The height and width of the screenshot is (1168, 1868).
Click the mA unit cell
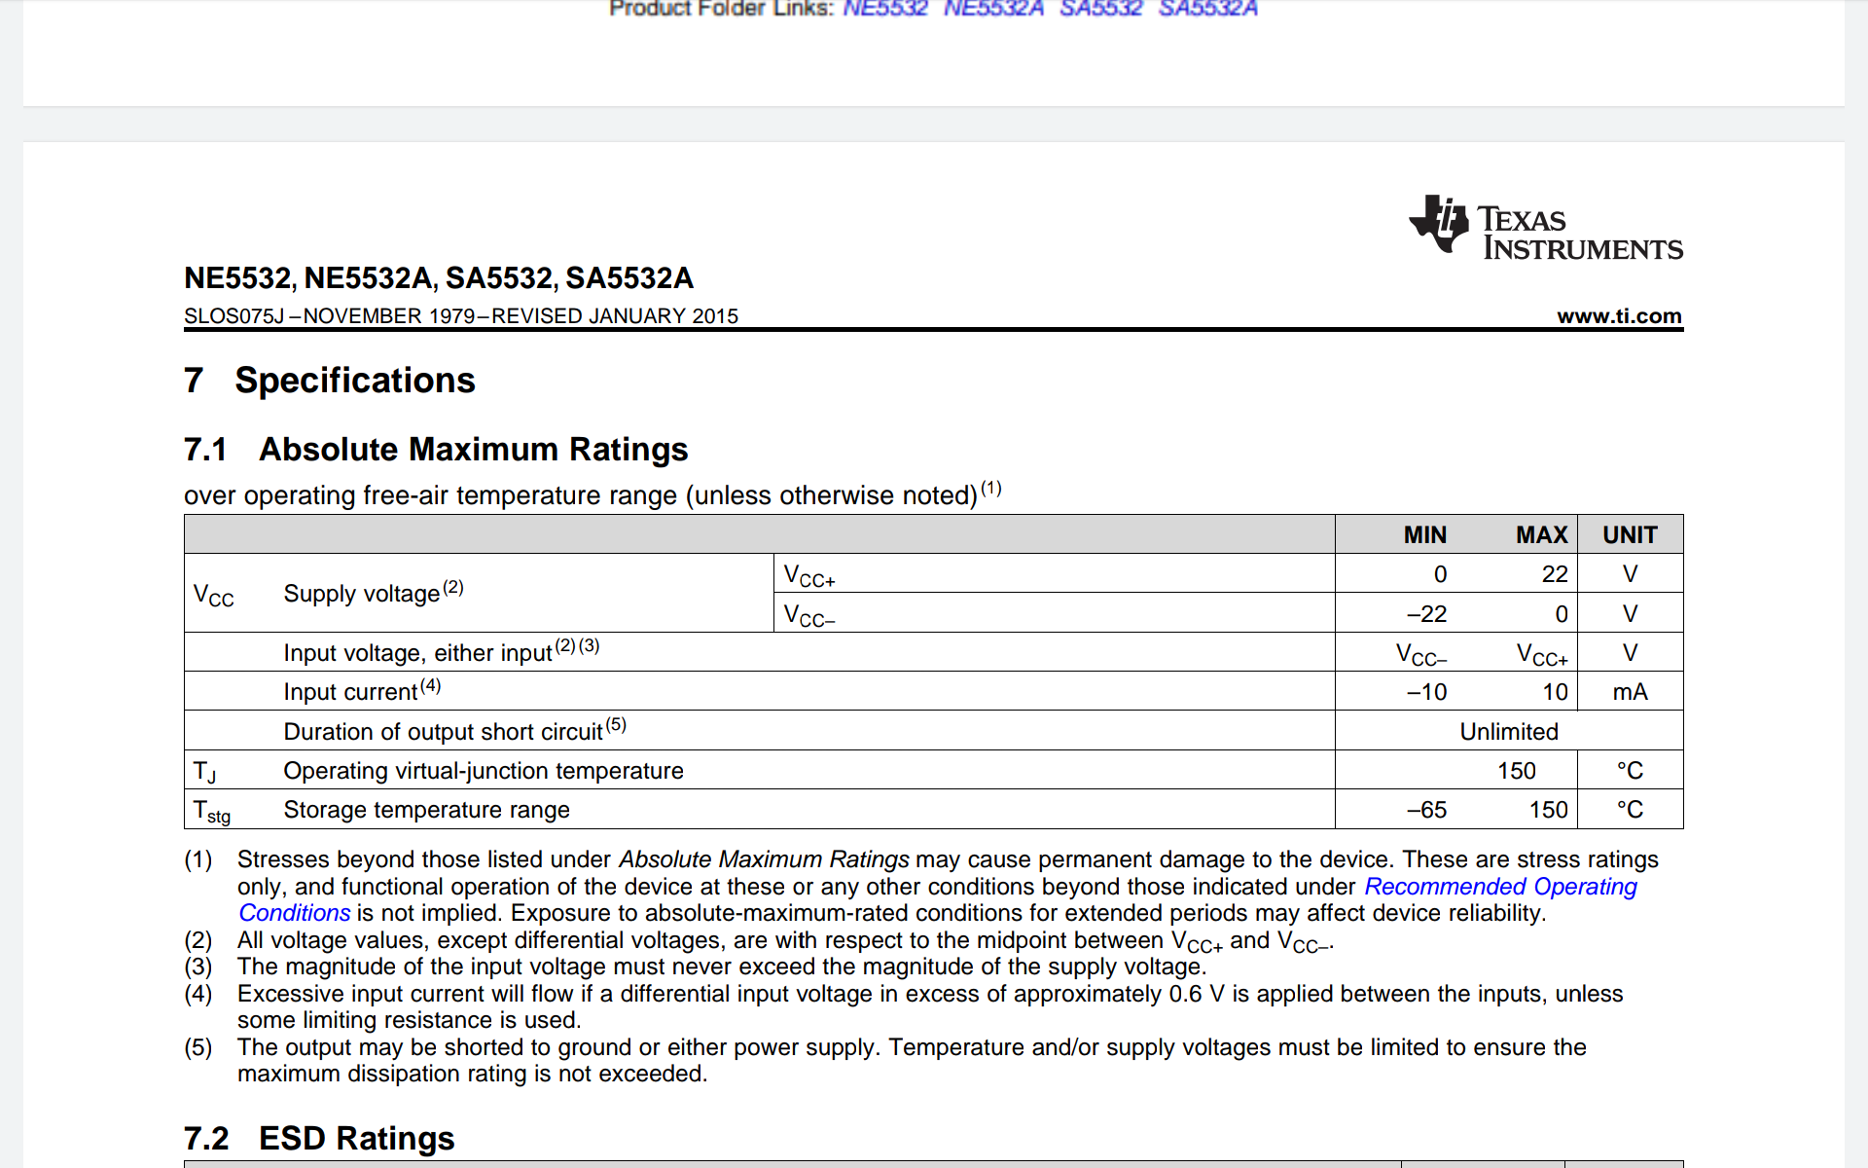pos(1630,692)
